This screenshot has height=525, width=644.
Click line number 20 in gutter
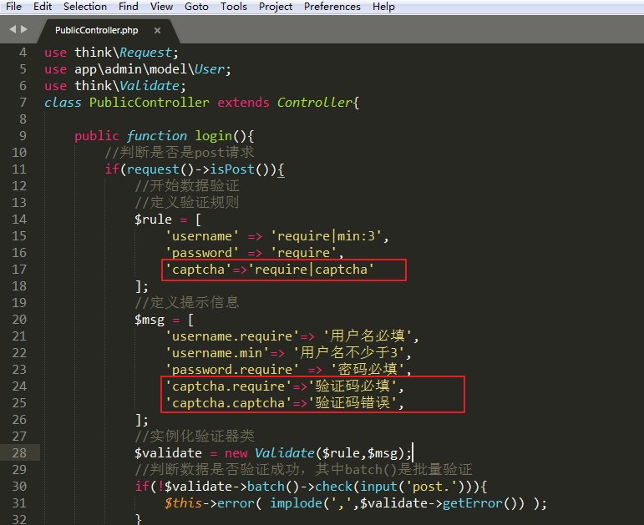point(19,320)
